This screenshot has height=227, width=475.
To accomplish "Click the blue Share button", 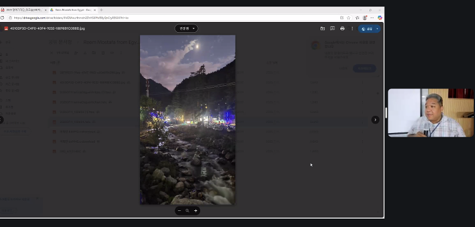I will click(x=366, y=29).
